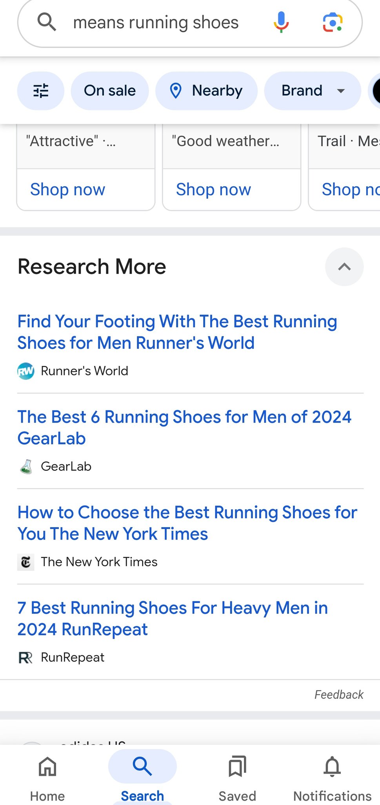Tap the voice search microphone icon
The height and width of the screenshot is (805, 380).
pos(281,22)
